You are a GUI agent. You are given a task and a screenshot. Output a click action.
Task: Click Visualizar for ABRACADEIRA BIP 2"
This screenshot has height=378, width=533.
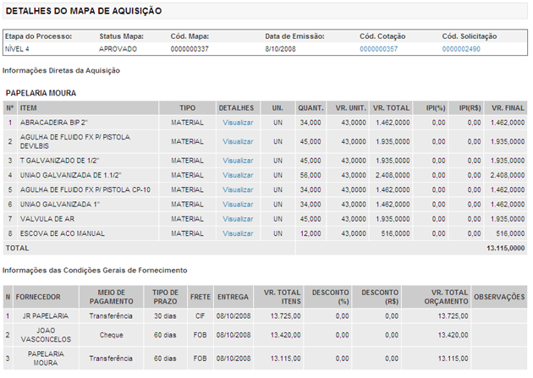tap(238, 123)
